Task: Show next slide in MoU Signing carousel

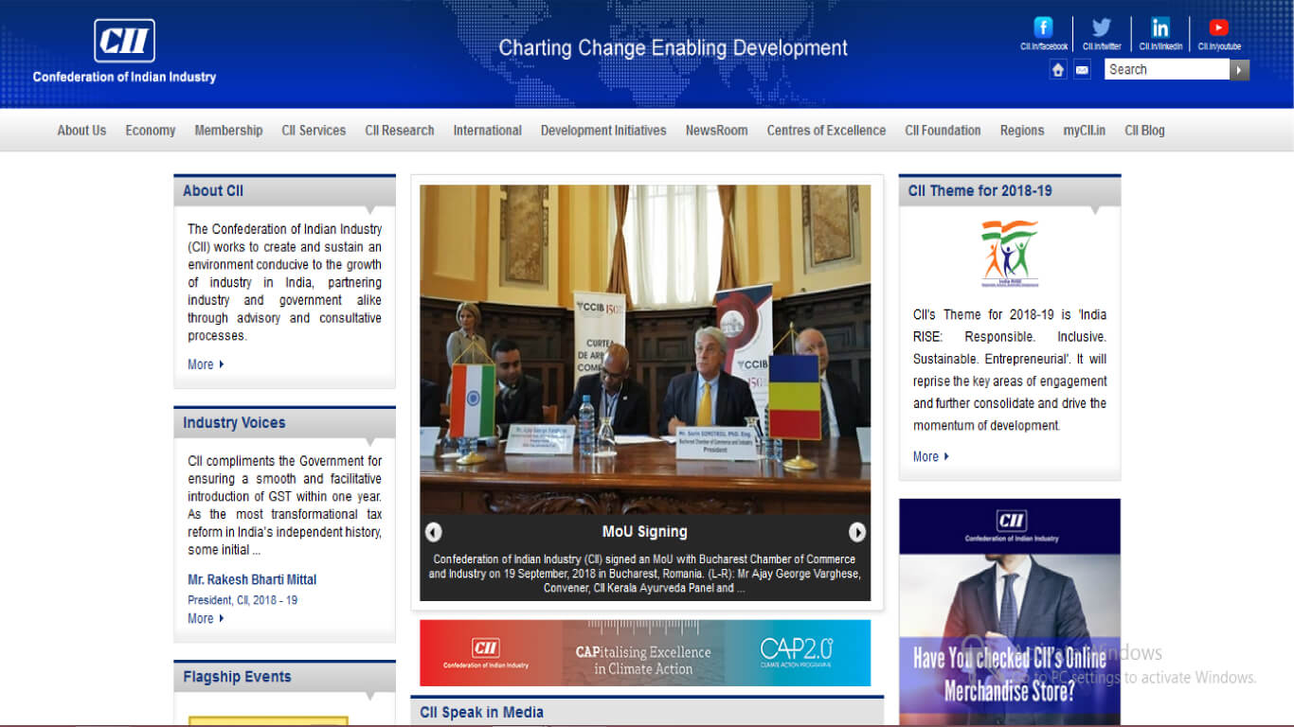Action: pos(857,532)
